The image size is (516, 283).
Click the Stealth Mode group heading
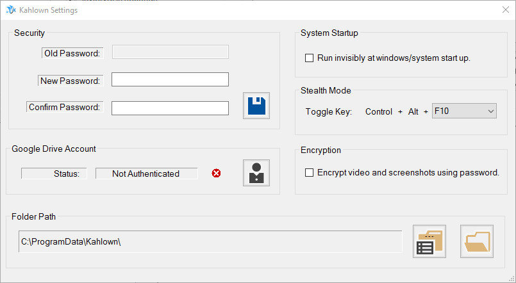coord(326,91)
